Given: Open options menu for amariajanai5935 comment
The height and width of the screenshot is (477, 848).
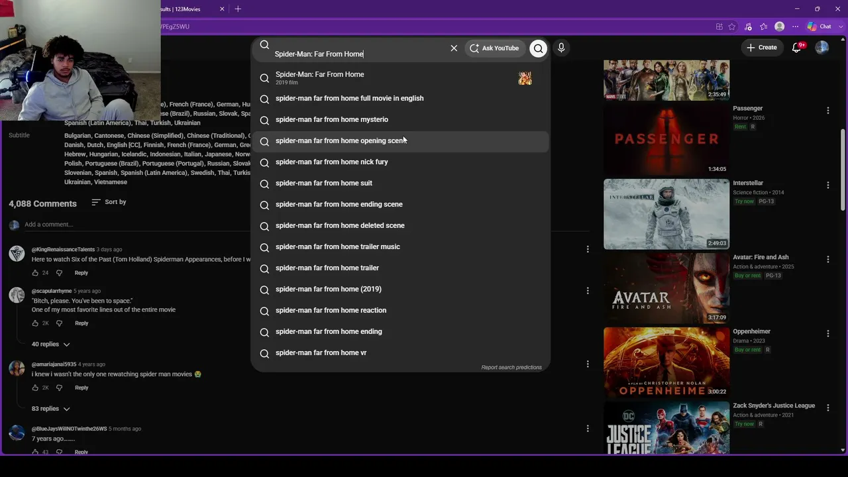Looking at the screenshot, I should 588,364.
